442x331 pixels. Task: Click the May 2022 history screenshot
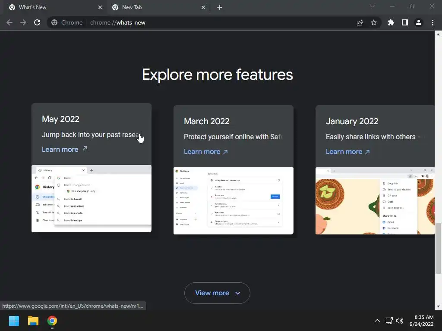92,199
